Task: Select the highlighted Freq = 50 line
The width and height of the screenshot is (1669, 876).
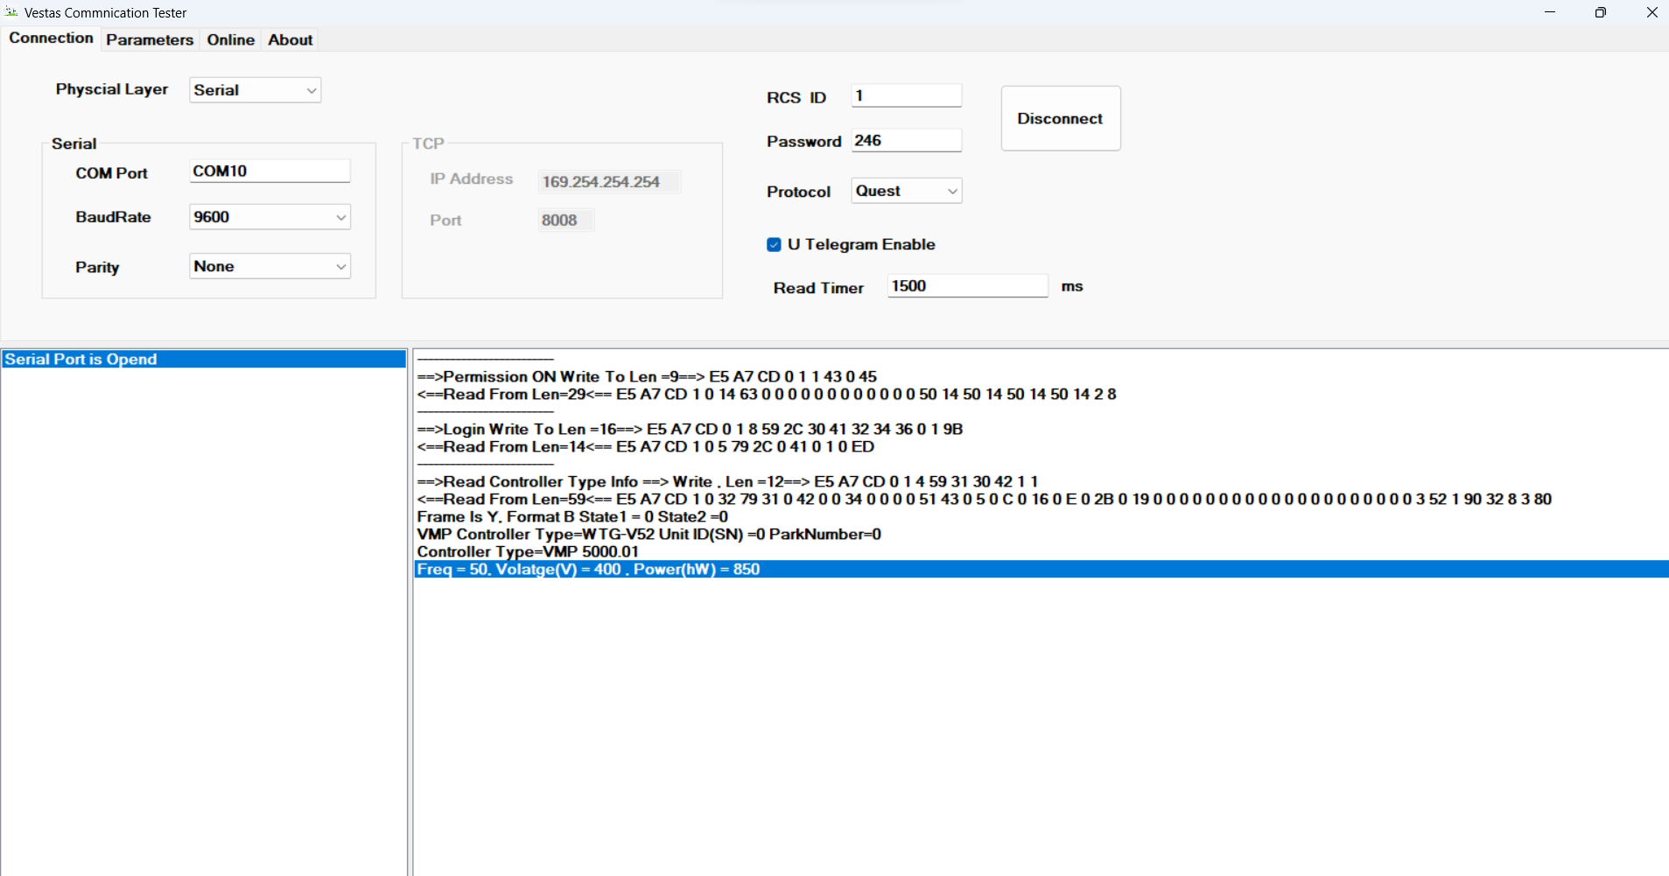Action: 1041,569
